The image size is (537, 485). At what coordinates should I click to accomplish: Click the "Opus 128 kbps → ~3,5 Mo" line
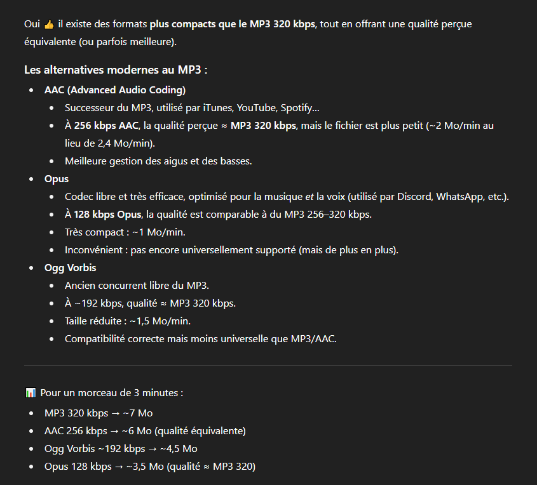(x=149, y=467)
